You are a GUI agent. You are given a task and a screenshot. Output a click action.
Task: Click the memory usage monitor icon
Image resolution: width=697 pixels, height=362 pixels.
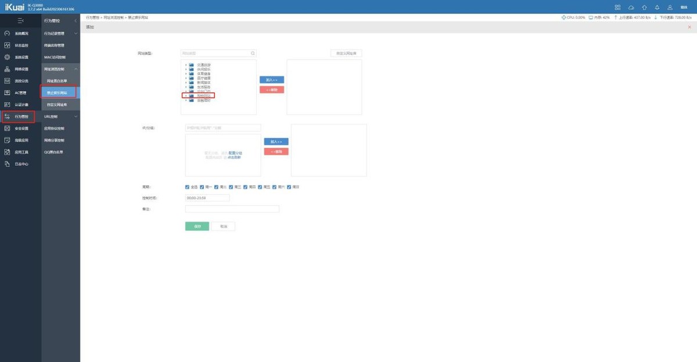click(x=591, y=17)
